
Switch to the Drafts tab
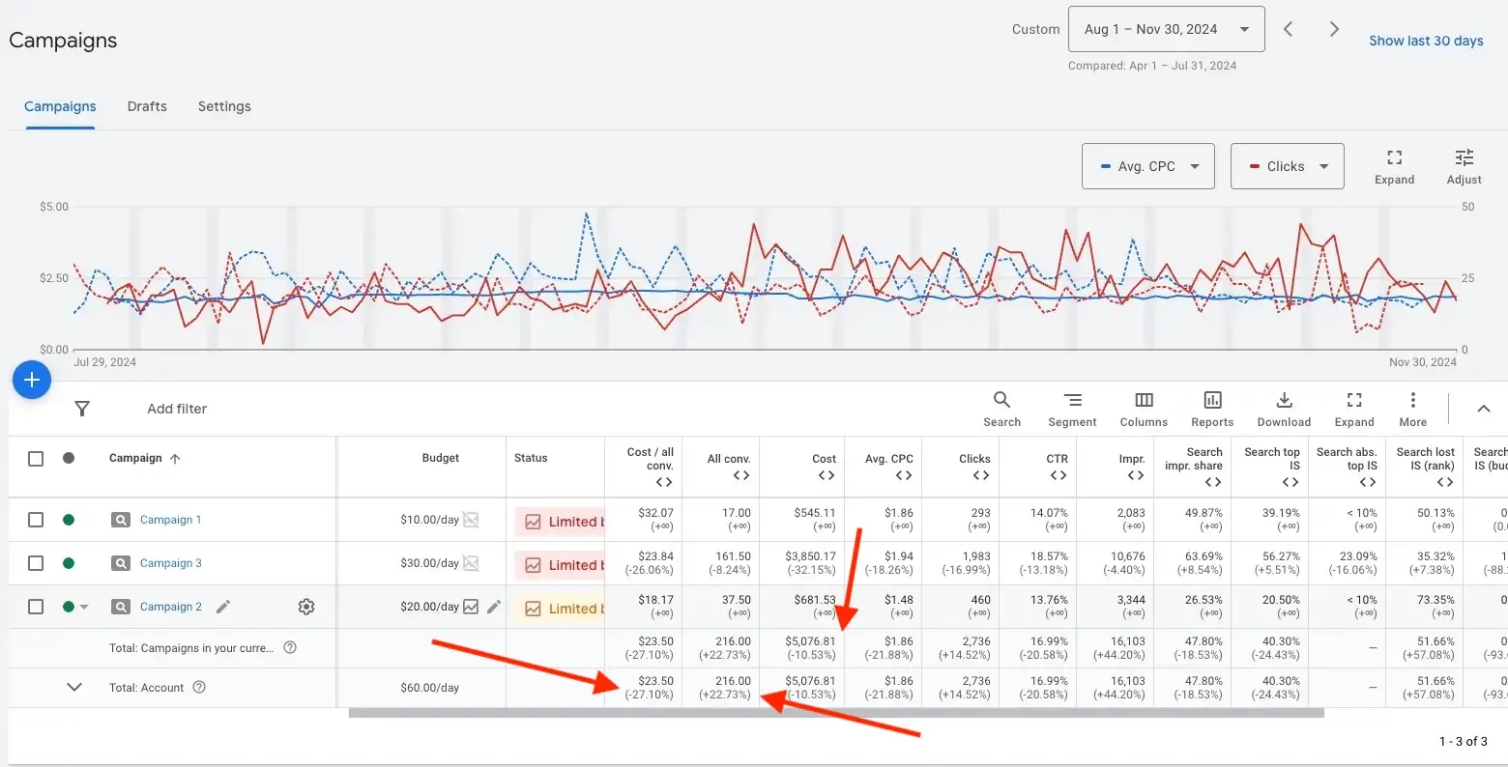click(x=147, y=106)
